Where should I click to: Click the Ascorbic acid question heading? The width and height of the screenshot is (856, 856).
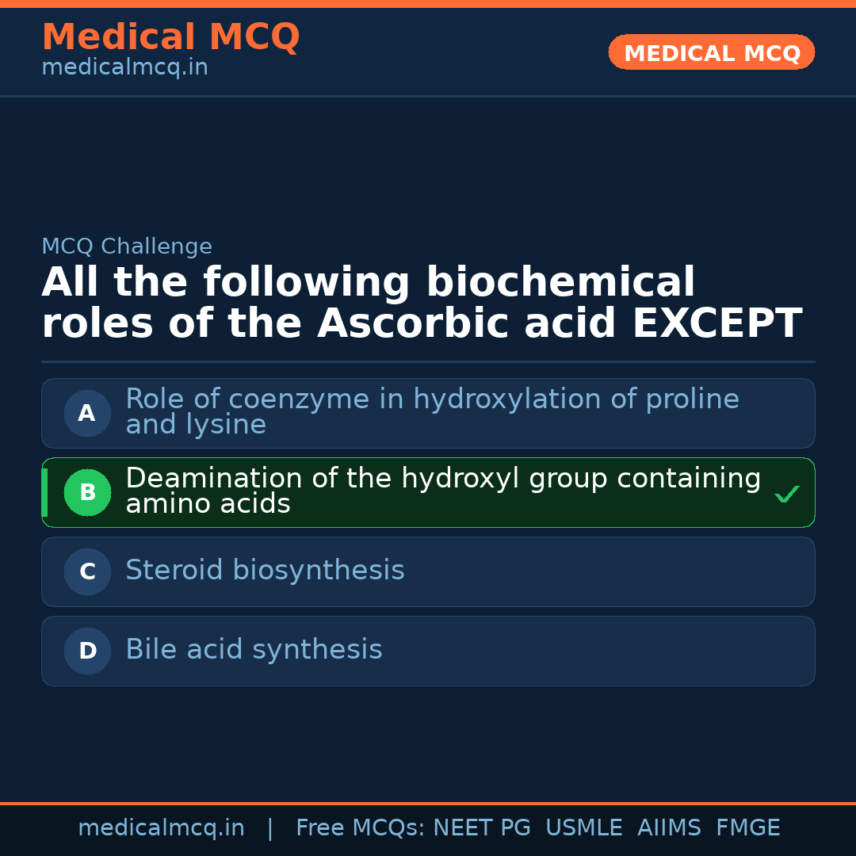(421, 303)
